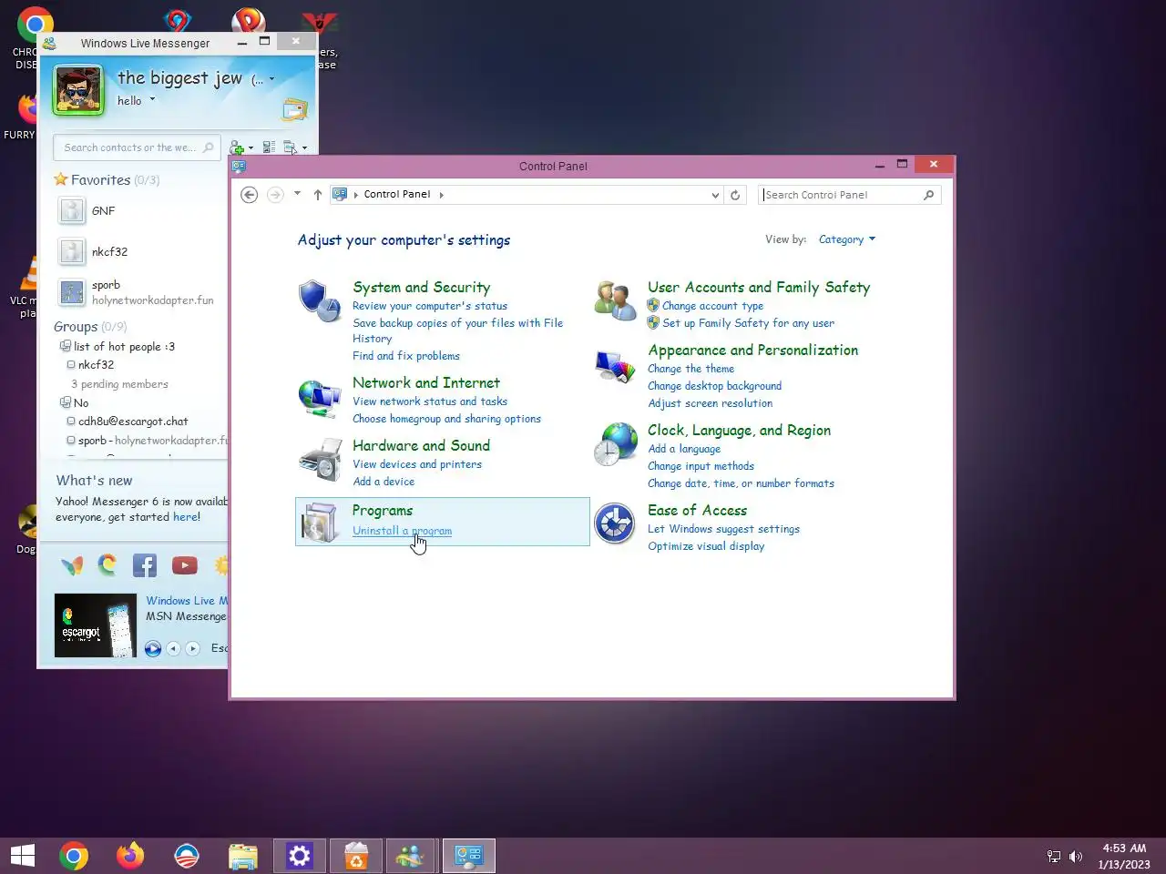Open Add a language link
This screenshot has width=1166, height=874.
point(684,449)
